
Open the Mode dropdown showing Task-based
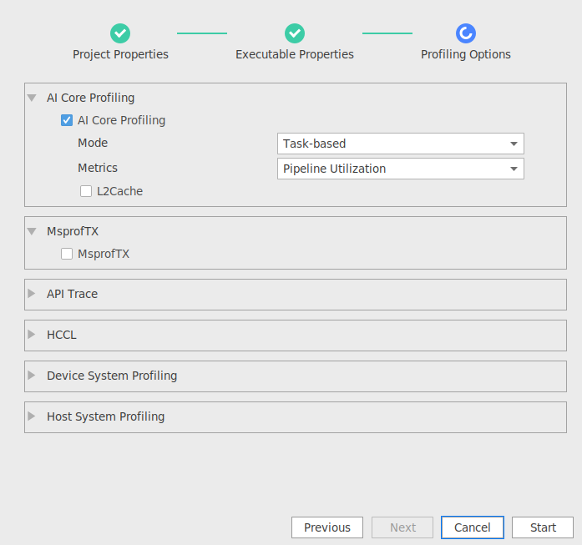(x=401, y=144)
